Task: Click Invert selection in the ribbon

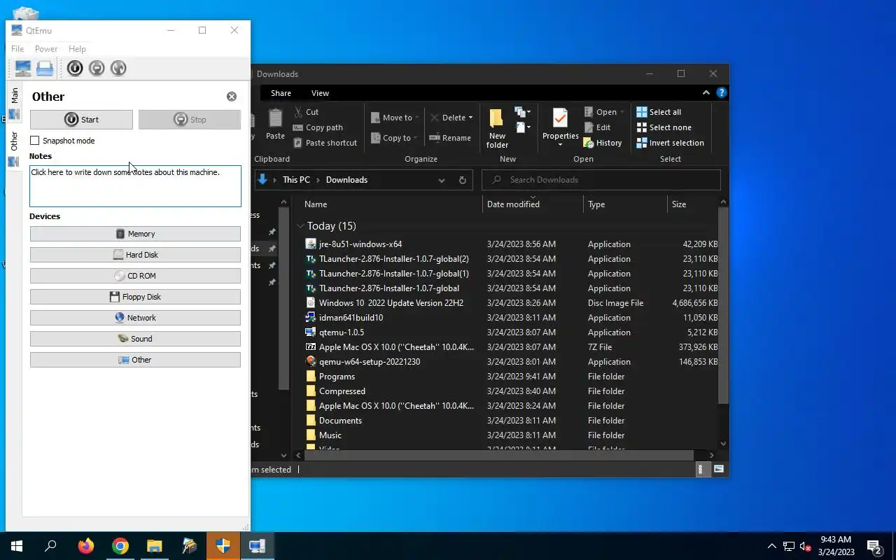Action: tap(670, 143)
